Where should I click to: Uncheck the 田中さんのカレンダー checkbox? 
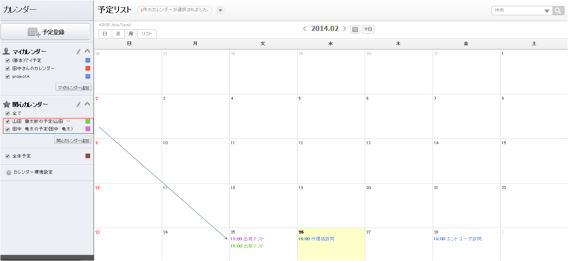tap(8, 69)
